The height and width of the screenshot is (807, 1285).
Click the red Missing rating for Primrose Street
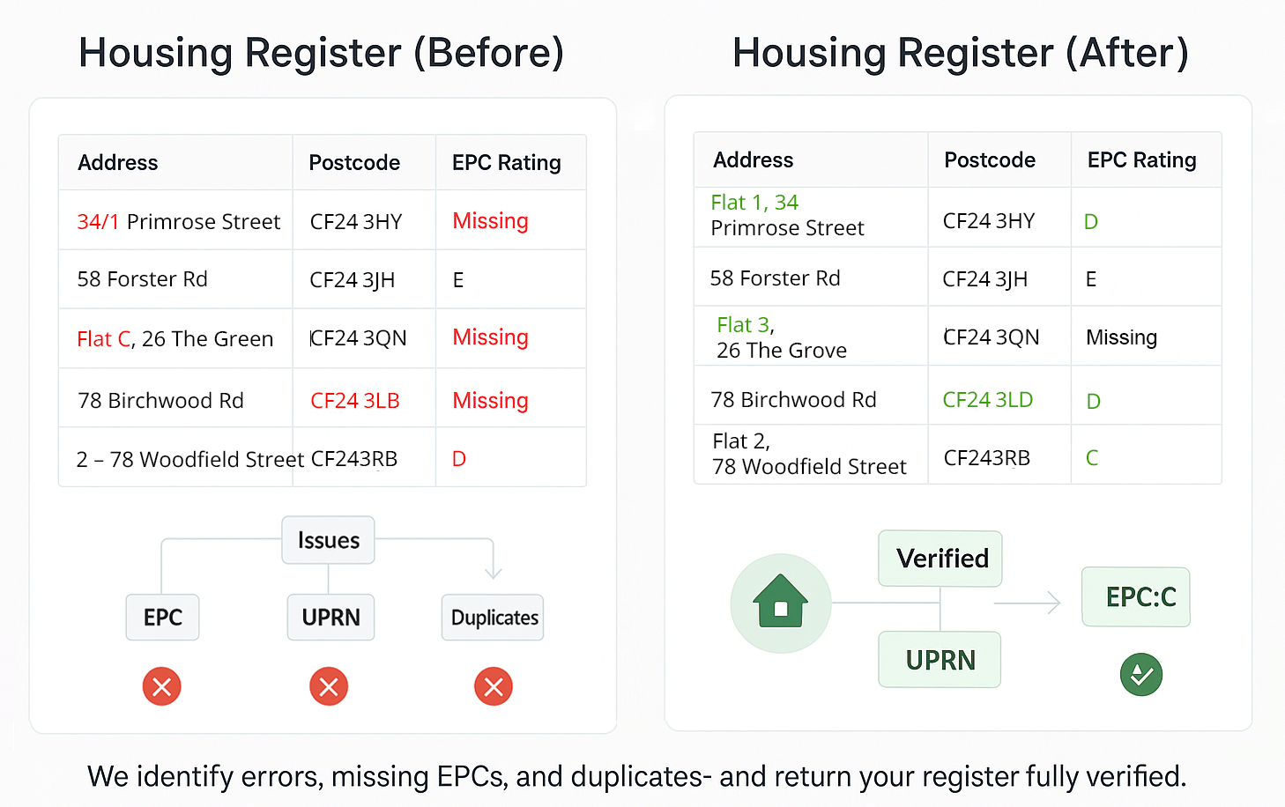click(490, 221)
